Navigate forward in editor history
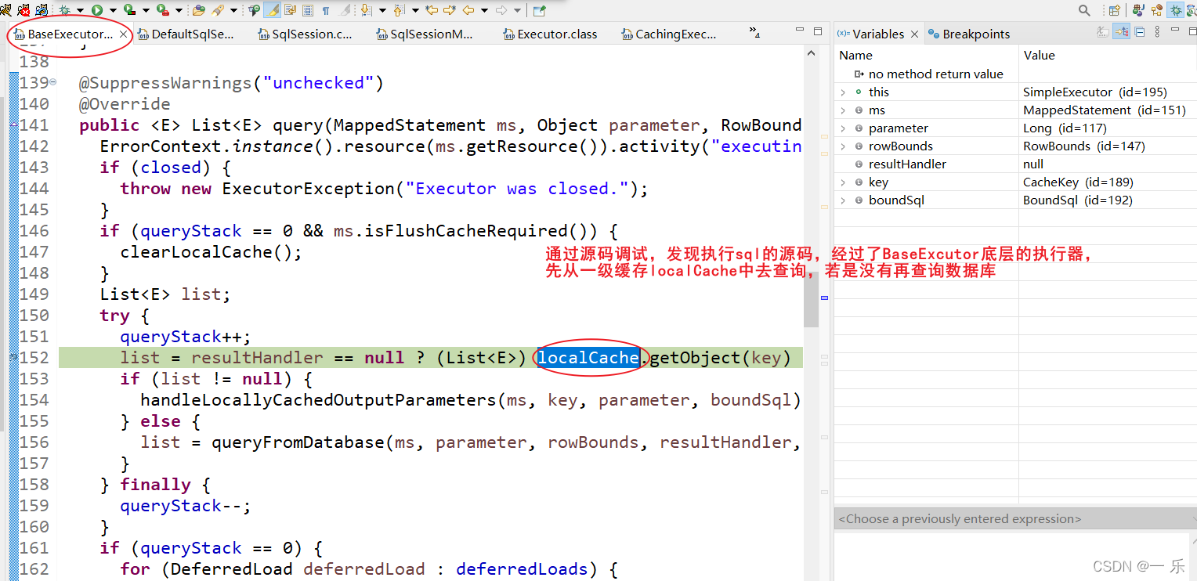 pos(501,10)
